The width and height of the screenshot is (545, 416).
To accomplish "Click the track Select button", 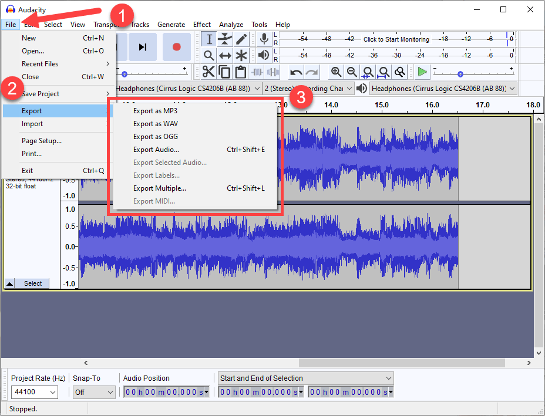I will [x=33, y=283].
